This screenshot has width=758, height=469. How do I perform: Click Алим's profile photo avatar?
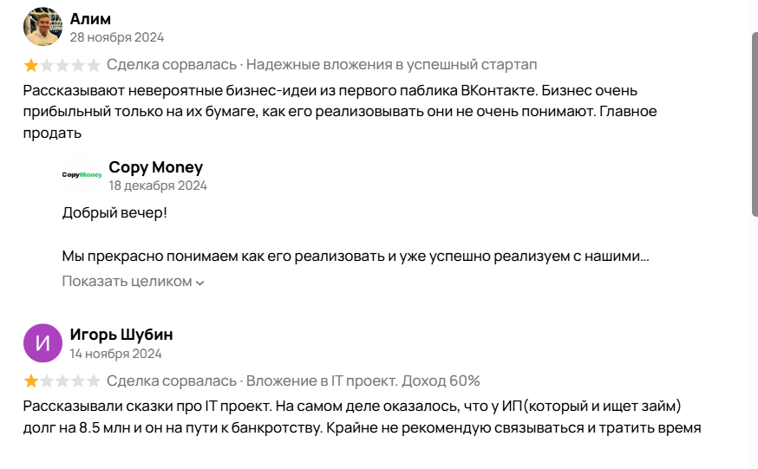coord(42,27)
